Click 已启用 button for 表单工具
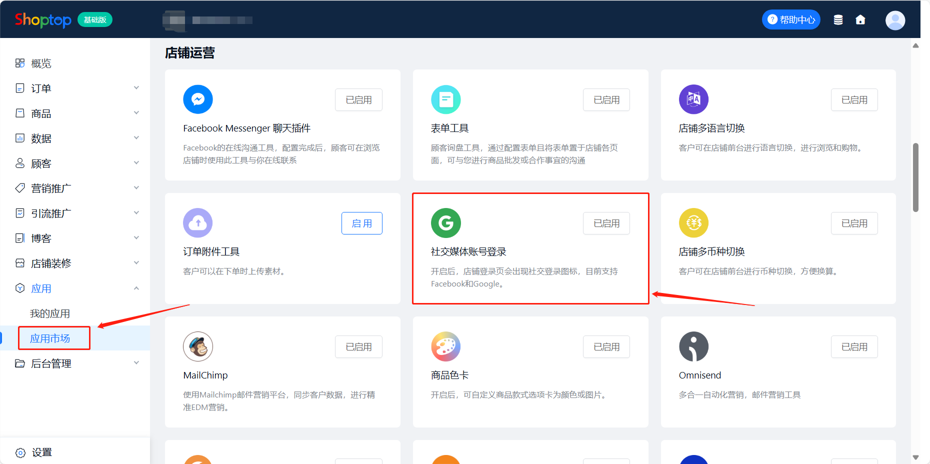The width and height of the screenshot is (930, 464). click(606, 100)
